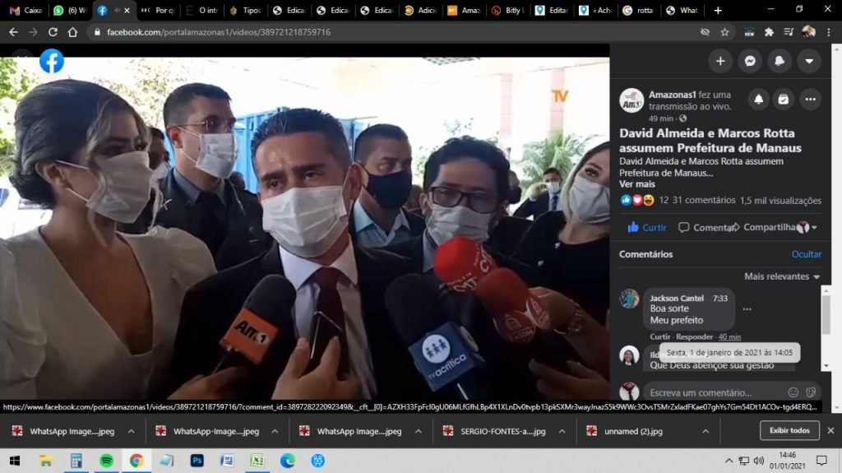The width and height of the screenshot is (842, 473).
Task: Expand options for first WhatsApp Image download
Action: click(x=131, y=431)
